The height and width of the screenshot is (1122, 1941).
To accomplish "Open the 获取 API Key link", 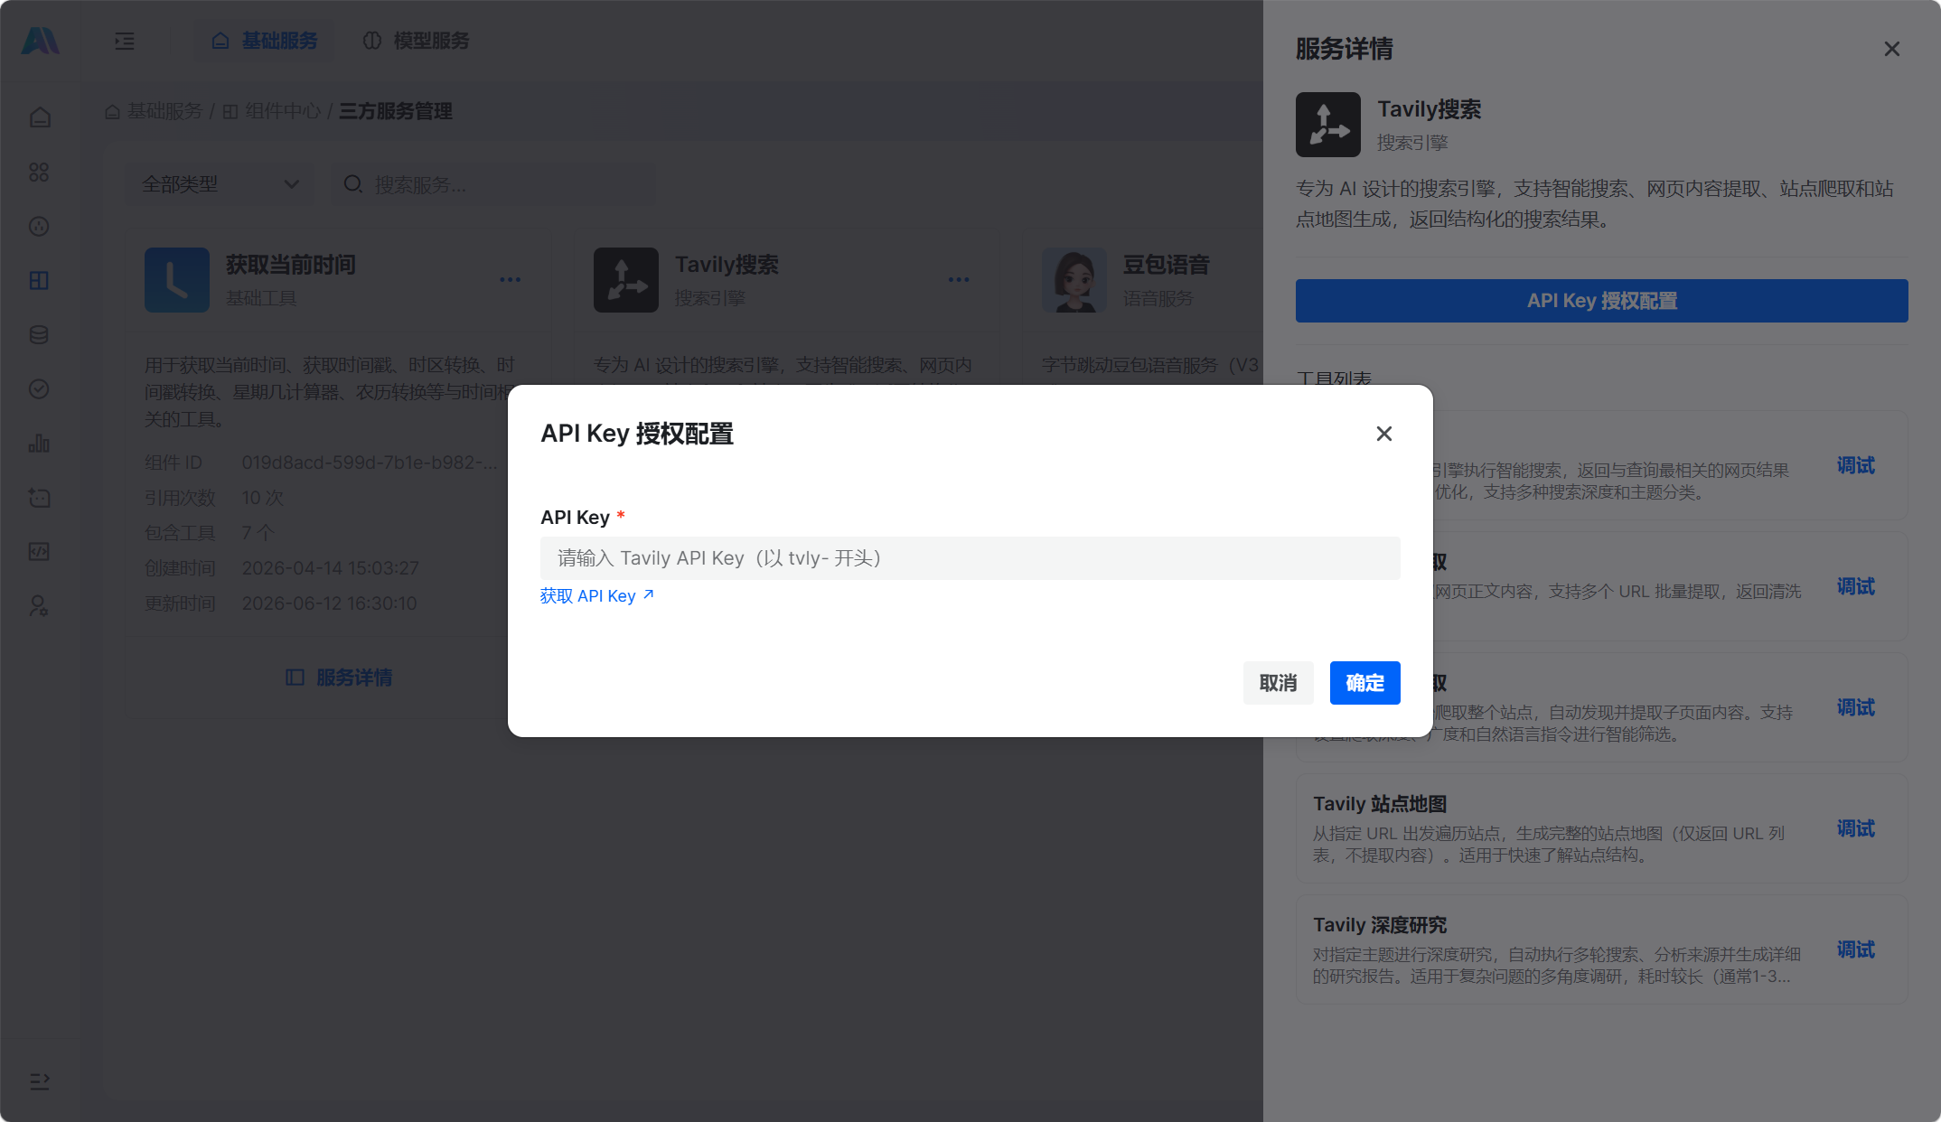I will click(597, 596).
